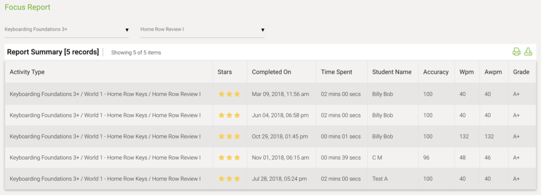Sort by Stars column header
The image size is (541, 195).
[225, 72]
